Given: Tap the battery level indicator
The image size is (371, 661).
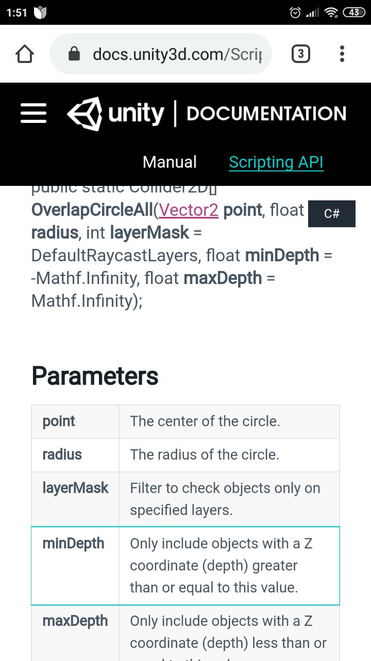Looking at the screenshot, I should 354,12.
